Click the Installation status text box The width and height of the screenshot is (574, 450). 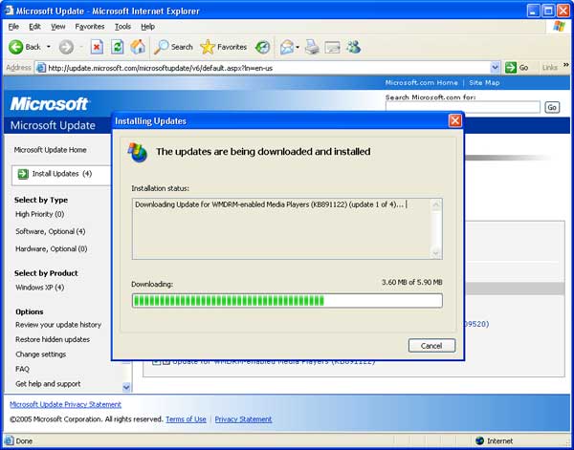tap(287, 229)
